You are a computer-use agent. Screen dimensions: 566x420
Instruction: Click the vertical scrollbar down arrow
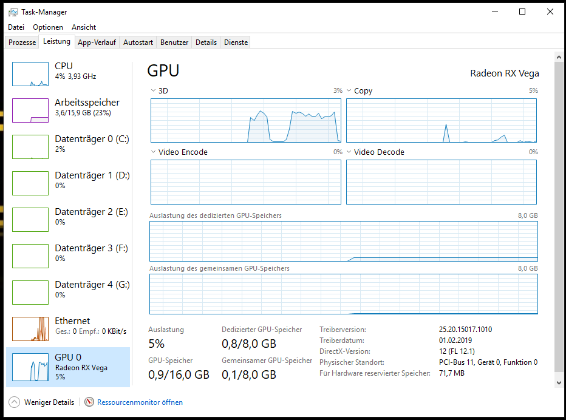tap(559, 382)
